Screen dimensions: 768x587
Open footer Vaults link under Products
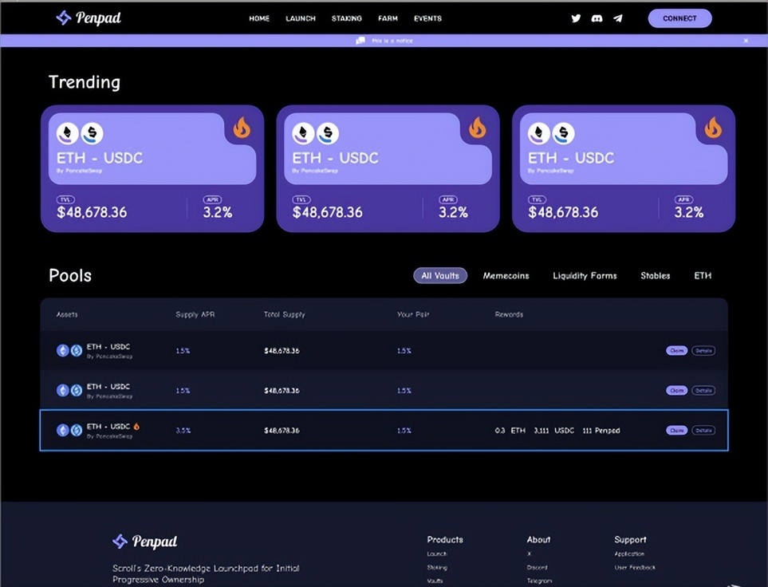pos(435,581)
